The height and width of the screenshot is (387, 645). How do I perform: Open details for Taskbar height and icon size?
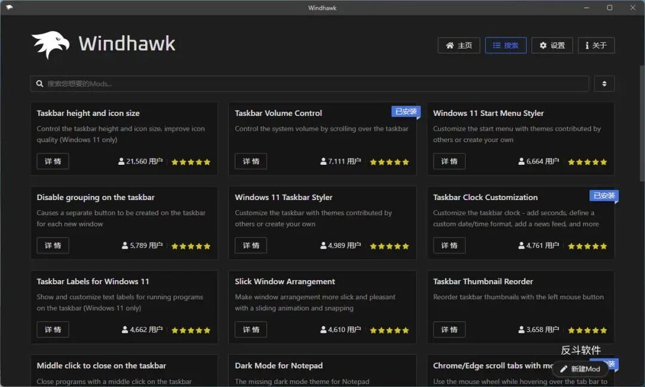pos(53,161)
